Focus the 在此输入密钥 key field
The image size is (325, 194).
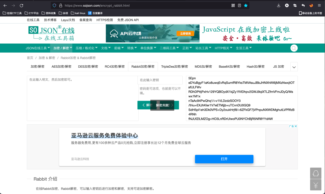click(x=160, y=80)
